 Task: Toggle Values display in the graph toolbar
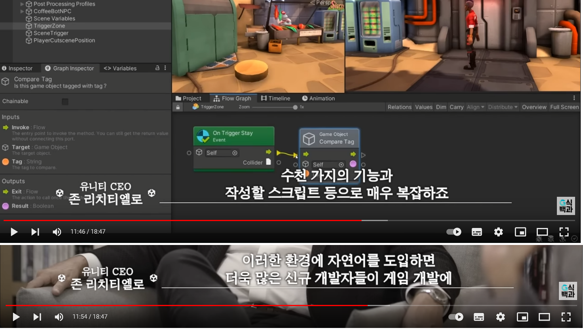point(423,107)
